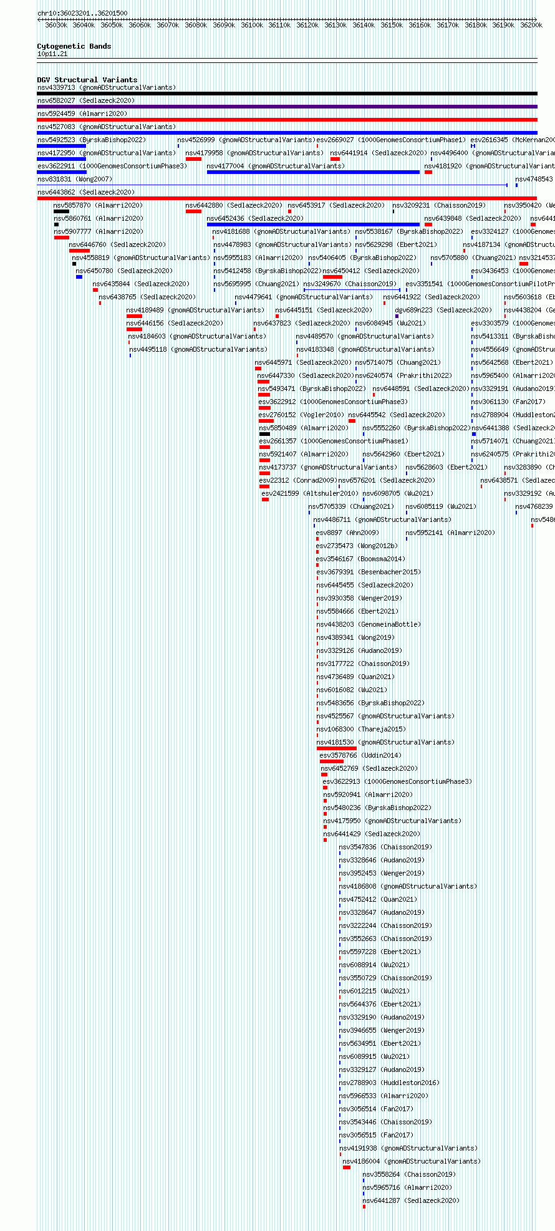Click the nsv4339713 black variant bar
The height and width of the screenshot is (1231, 555).
pos(287,94)
